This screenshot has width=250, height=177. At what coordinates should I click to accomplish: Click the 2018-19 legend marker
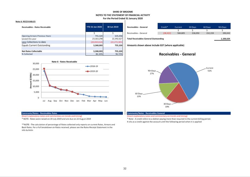click(x=87, y=66)
